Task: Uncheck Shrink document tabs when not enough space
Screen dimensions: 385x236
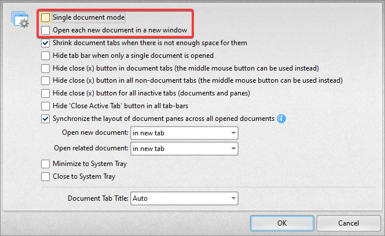Action: (x=45, y=43)
